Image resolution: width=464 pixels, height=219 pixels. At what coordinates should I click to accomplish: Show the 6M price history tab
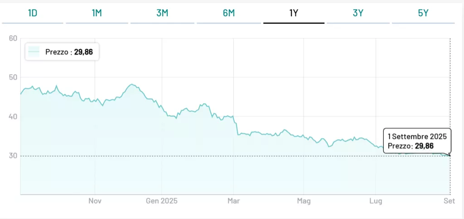(229, 13)
